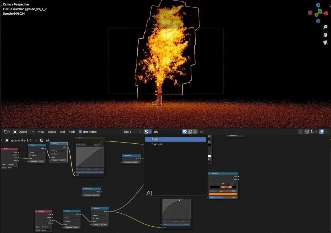
Task: Click the viewport zoom magnifier icon
Action: [325, 27]
